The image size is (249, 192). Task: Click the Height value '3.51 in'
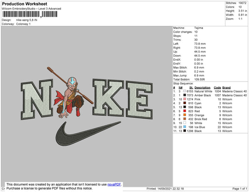tap(242, 11)
